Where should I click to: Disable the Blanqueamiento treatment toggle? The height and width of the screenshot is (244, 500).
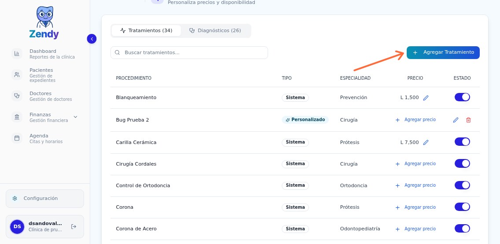point(462,97)
